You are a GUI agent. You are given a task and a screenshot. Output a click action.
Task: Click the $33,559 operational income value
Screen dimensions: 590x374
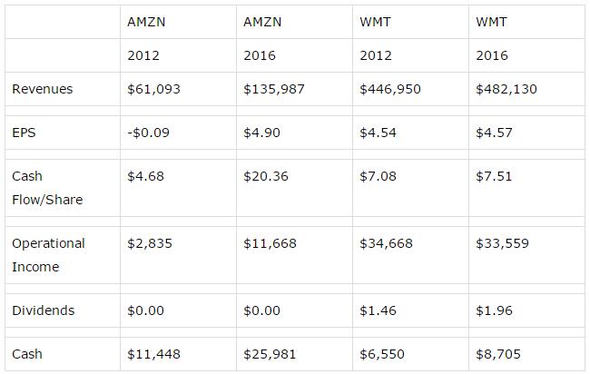(502, 243)
